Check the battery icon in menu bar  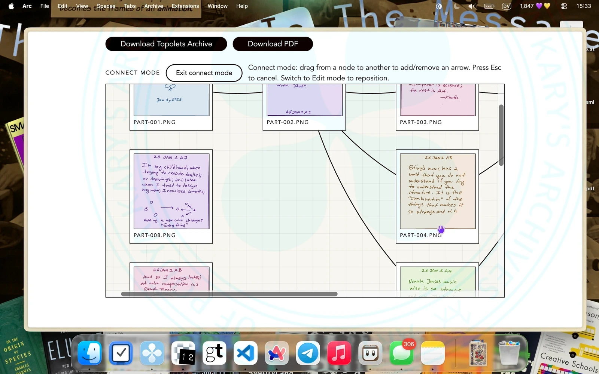[x=489, y=6]
